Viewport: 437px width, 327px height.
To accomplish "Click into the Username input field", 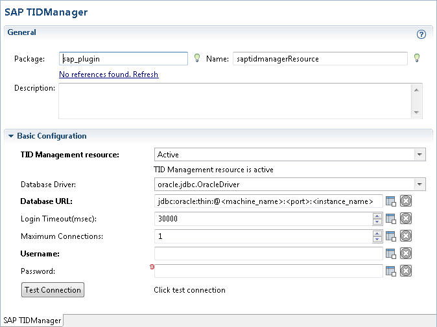I will pos(268,254).
